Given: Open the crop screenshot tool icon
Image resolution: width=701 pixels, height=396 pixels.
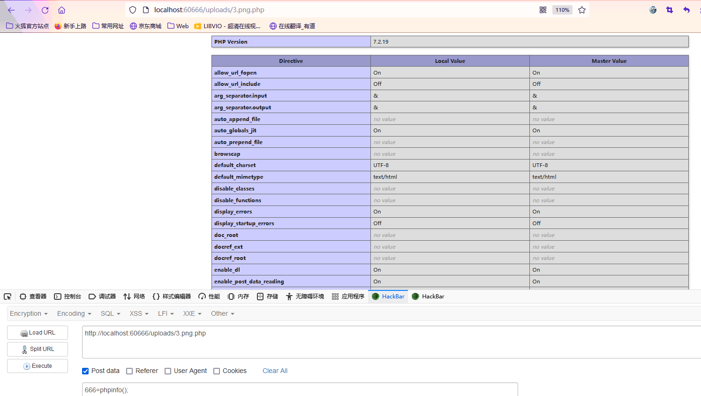Looking at the screenshot, I should click(x=670, y=10).
